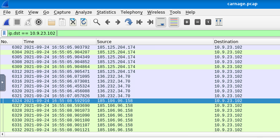The height and width of the screenshot is (138, 280).
Task: Click the find packet magnifier icon
Action: coord(97,22)
